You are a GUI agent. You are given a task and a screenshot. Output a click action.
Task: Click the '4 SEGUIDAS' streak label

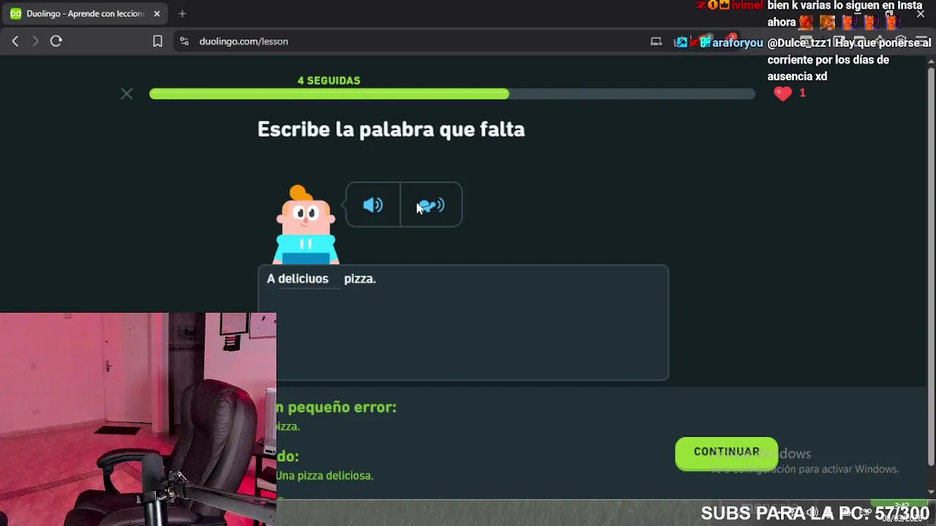[329, 80]
